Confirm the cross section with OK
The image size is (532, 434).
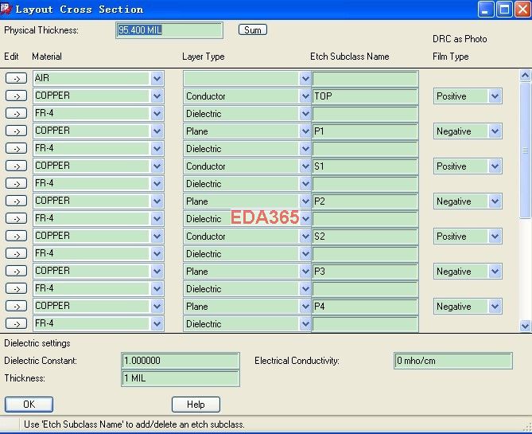[x=29, y=405]
